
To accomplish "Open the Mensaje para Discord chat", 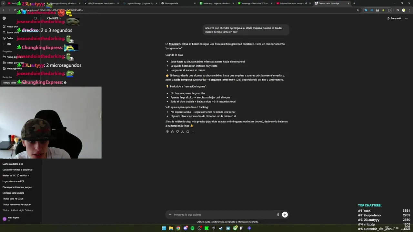I will tap(13, 193).
